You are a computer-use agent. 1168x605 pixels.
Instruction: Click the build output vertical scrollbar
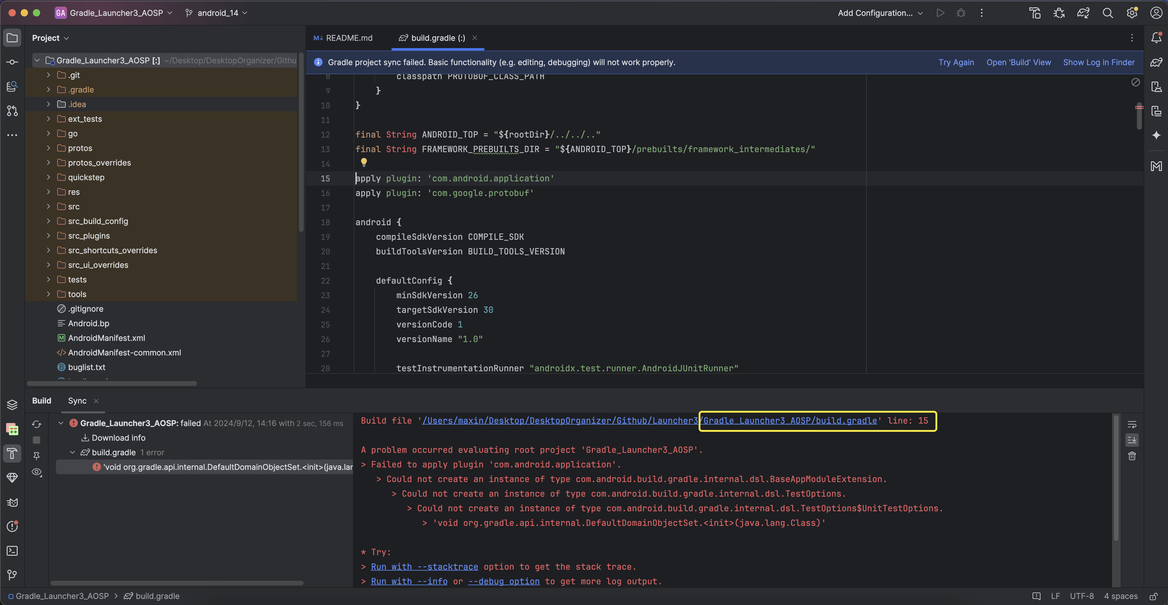[1116, 477]
